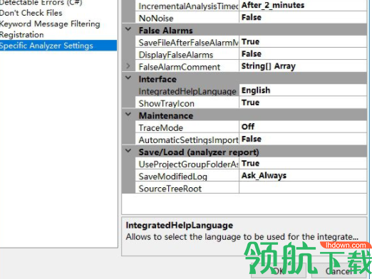
Task: Dismiss the dialog with Cancel
Action: point(339,270)
